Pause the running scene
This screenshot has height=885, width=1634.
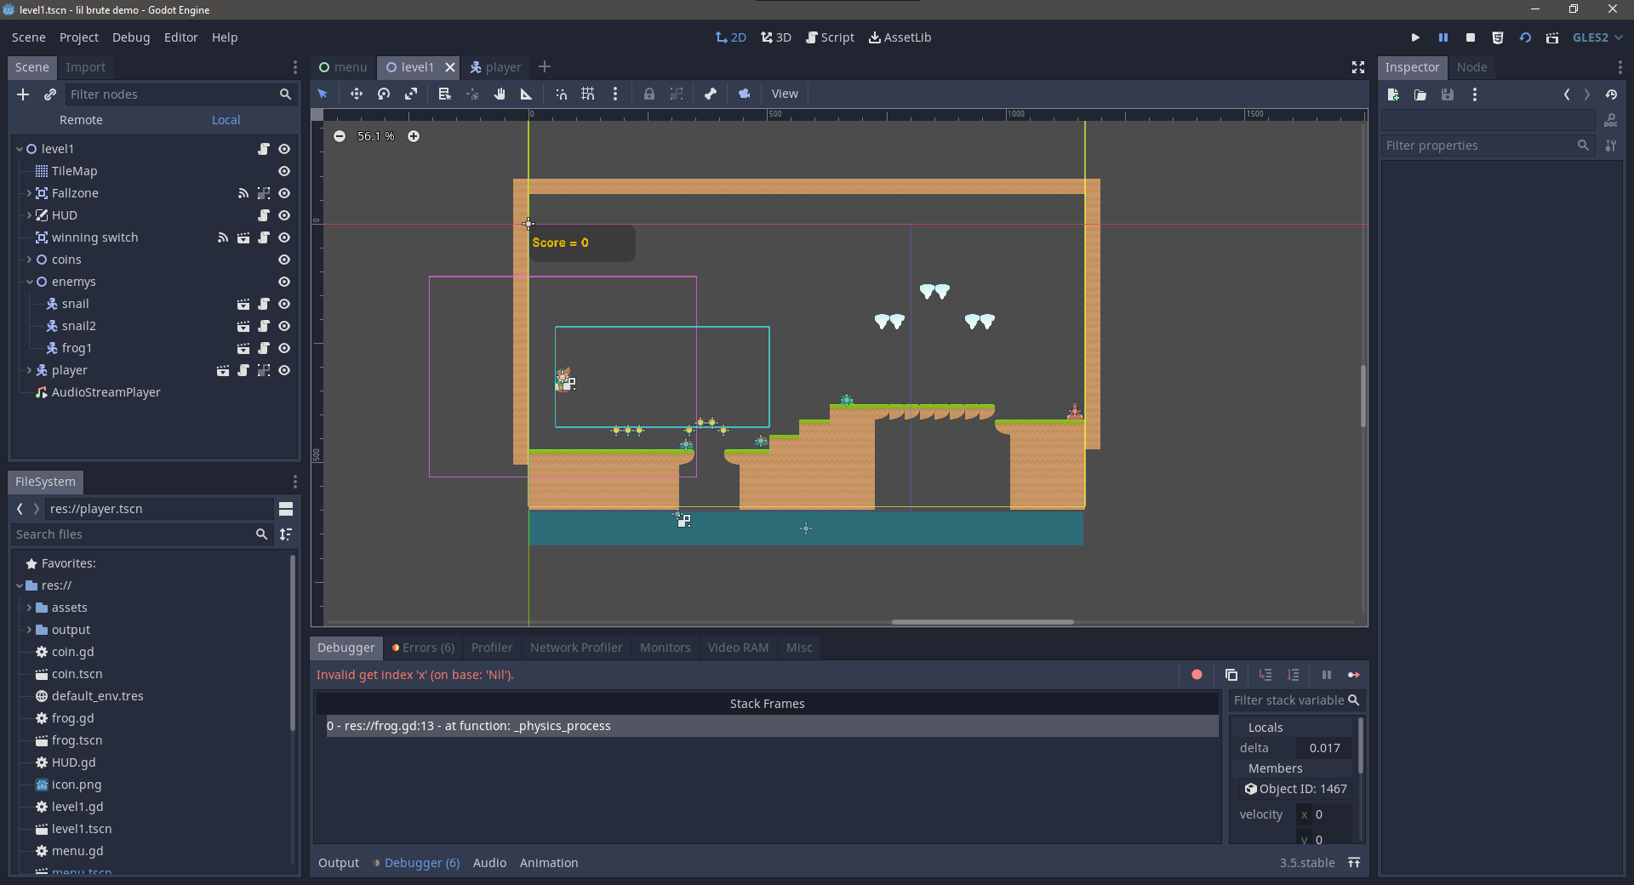(1443, 37)
